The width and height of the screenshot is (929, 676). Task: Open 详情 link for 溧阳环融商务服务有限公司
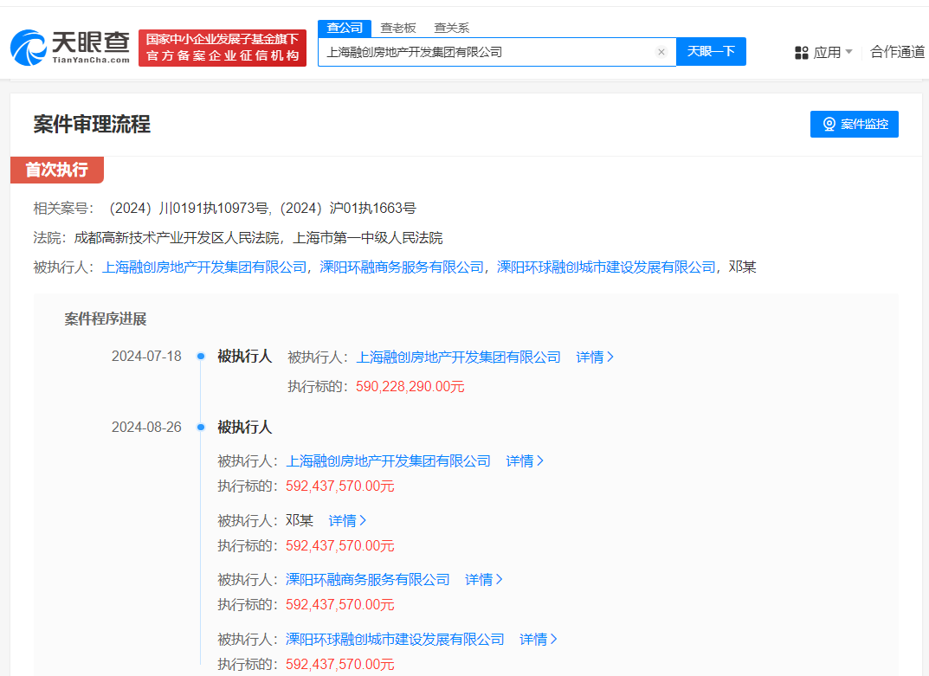[x=481, y=579]
